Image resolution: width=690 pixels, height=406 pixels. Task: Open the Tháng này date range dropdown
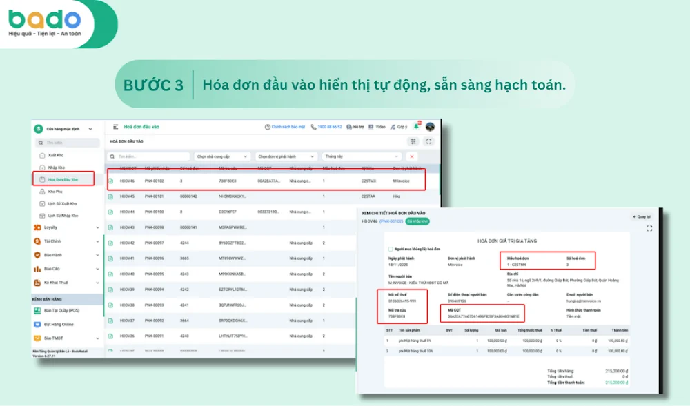click(362, 156)
